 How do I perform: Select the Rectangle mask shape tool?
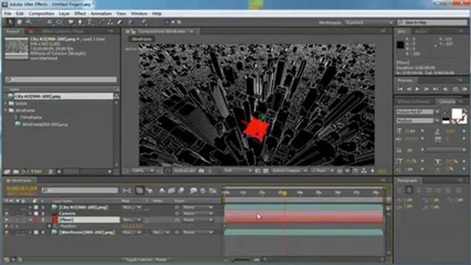[71, 22]
